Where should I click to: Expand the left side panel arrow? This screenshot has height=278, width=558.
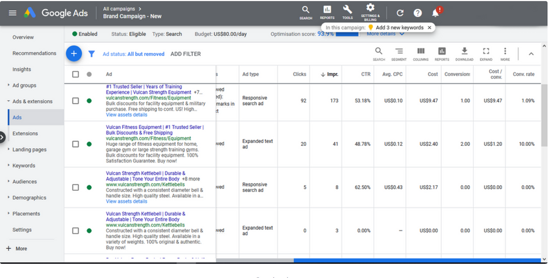point(2,137)
